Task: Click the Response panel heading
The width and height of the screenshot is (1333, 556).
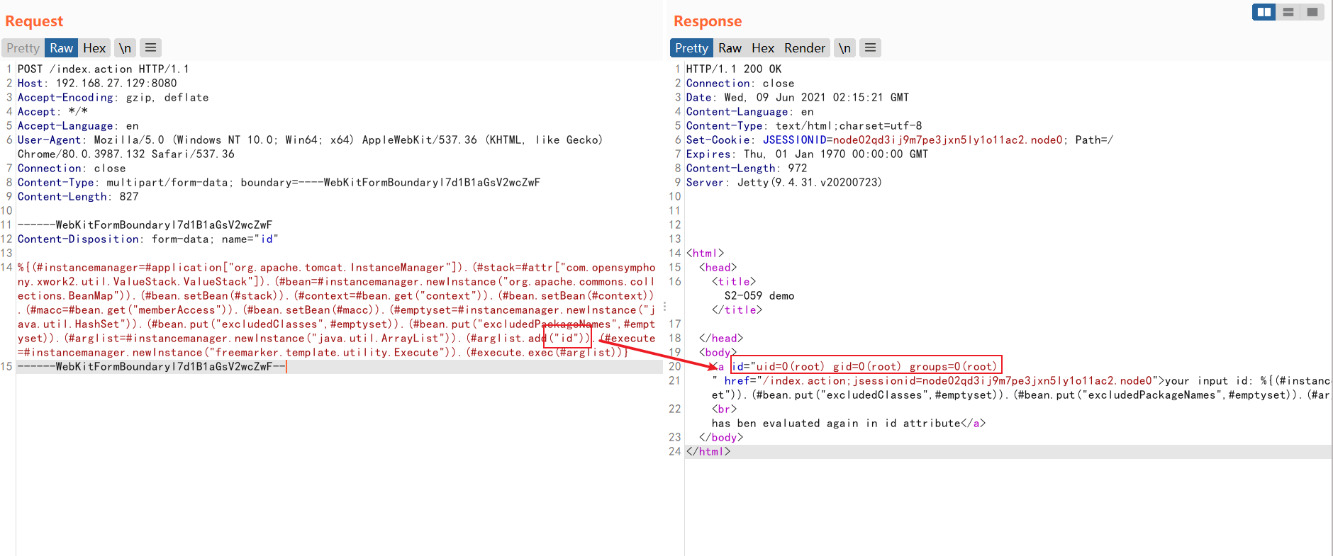Action: click(x=708, y=21)
